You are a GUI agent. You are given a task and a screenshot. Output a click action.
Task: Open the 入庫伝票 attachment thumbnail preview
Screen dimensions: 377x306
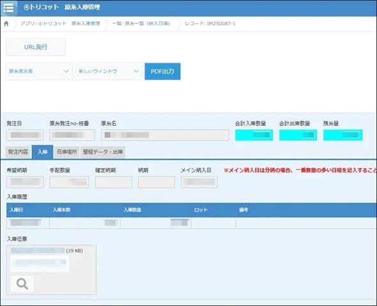tap(40, 263)
